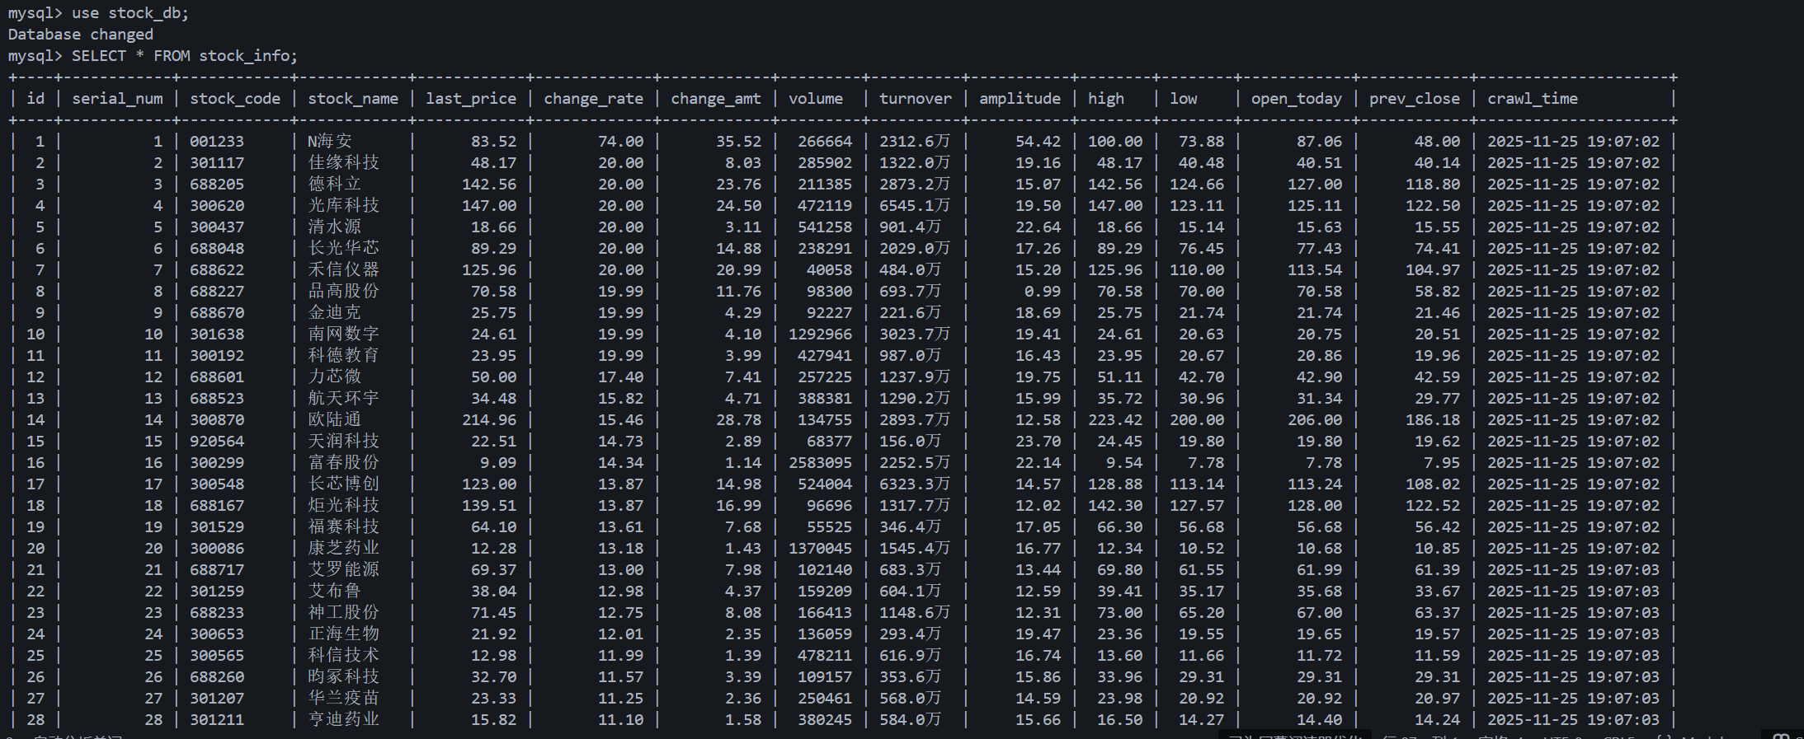Viewport: 1804px width, 739px height.
Task: Select the stock name '华兰疫苗'
Action: coord(344,699)
